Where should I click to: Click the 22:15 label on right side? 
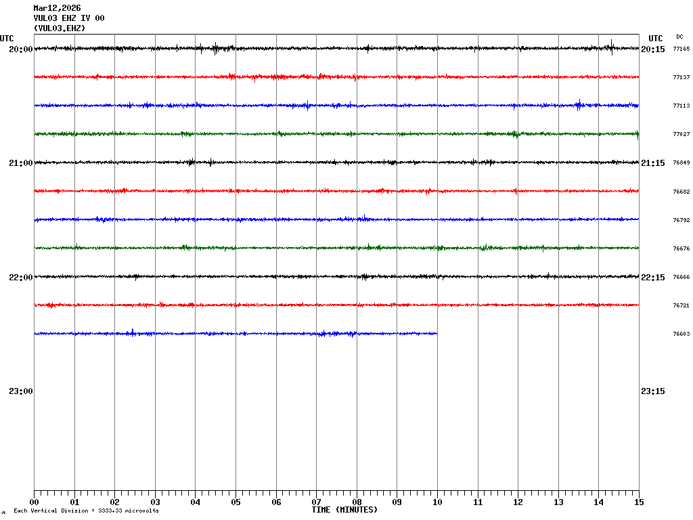(x=652, y=277)
